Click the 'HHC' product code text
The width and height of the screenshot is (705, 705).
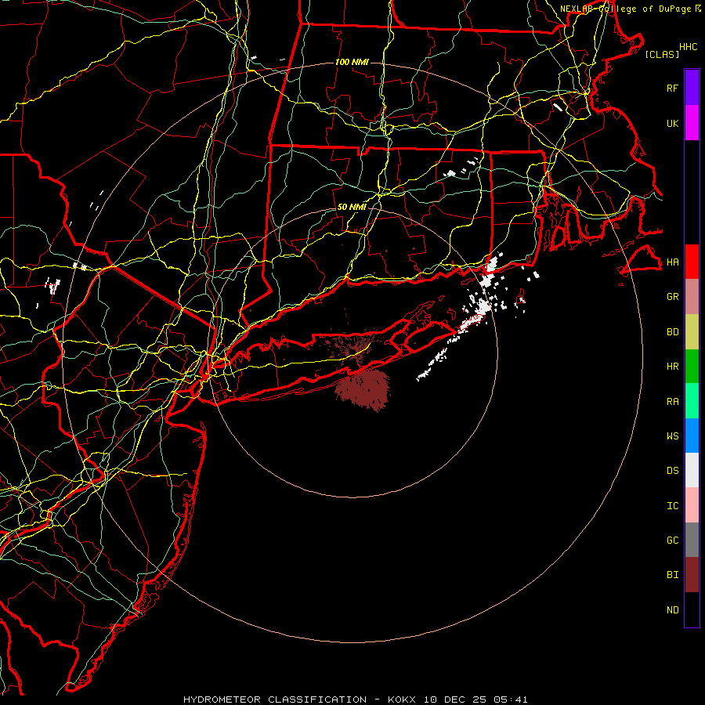pos(688,47)
